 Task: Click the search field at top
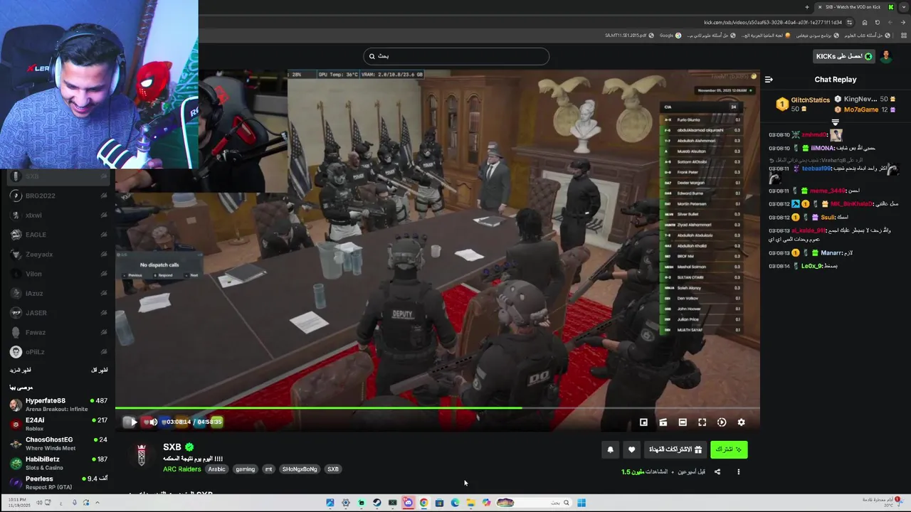coord(455,56)
